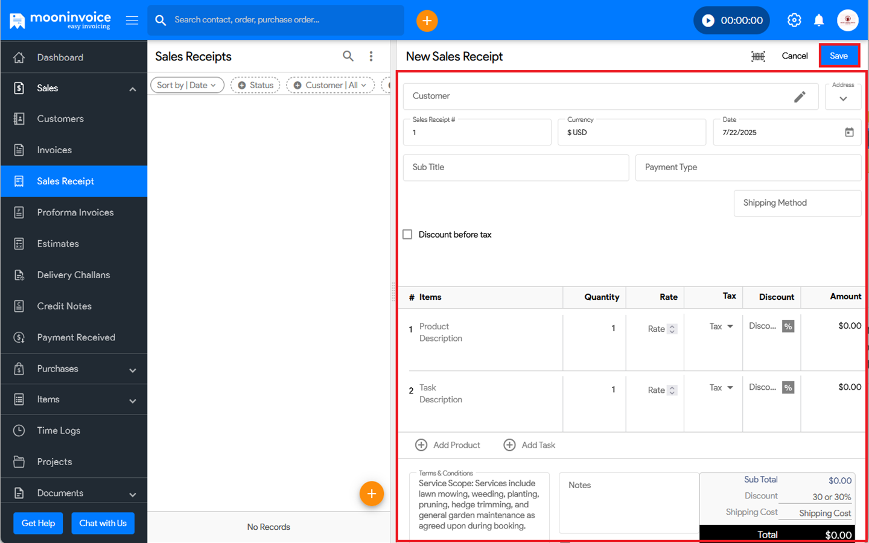The width and height of the screenshot is (869, 543).
Task: Click the barcode scan icon
Action: click(x=758, y=56)
